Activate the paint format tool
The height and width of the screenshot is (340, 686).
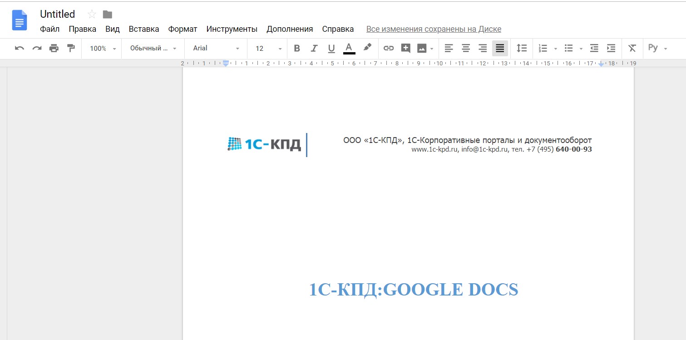coord(71,48)
